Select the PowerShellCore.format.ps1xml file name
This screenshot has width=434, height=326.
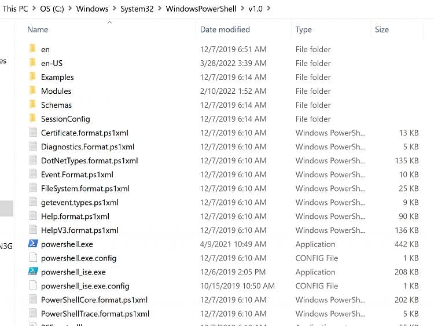click(x=94, y=300)
